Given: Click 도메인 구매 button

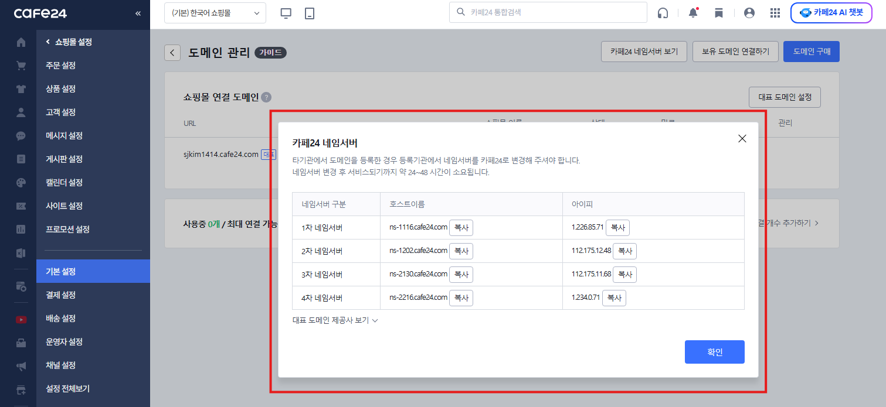Looking at the screenshot, I should (812, 52).
